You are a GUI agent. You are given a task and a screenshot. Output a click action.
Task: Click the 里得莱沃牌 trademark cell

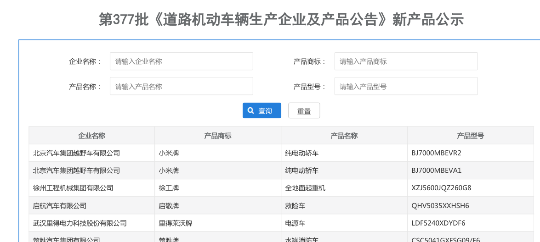point(176,223)
